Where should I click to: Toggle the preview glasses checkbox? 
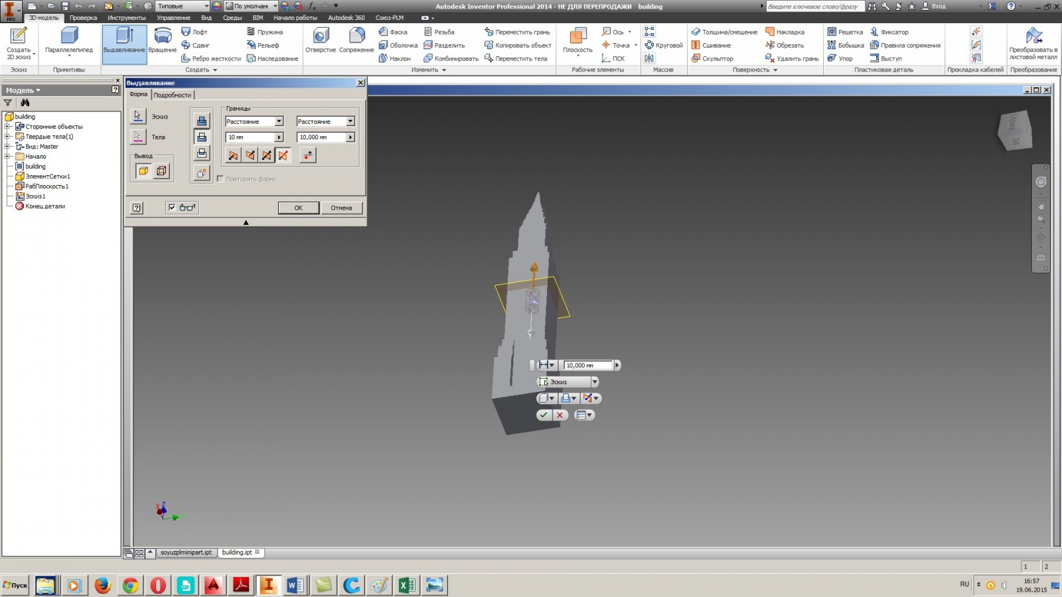172,208
